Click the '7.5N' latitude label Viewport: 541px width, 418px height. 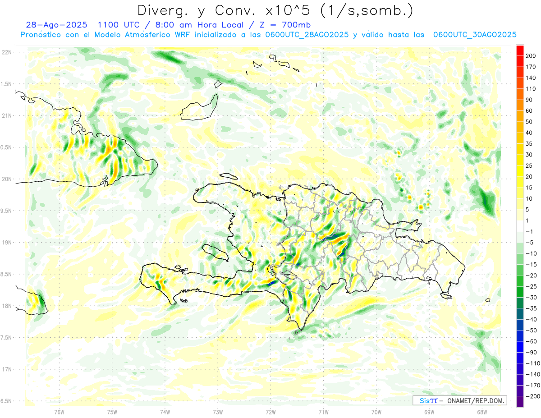click(x=7, y=338)
